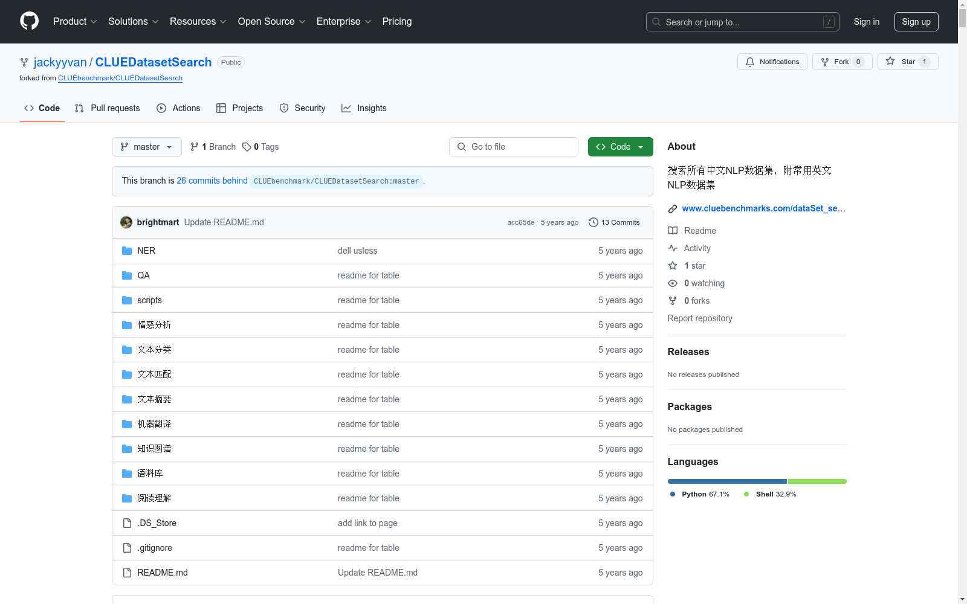Click the 情感分析 folder icon
The width and height of the screenshot is (967, 604).
pyautogui.click(x=127, y=325)
